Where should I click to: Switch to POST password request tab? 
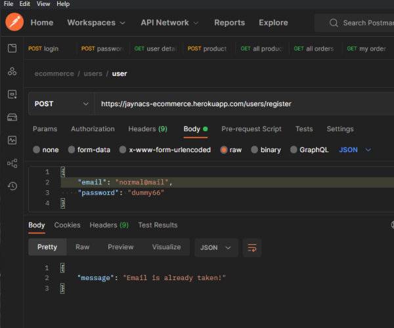103,49
